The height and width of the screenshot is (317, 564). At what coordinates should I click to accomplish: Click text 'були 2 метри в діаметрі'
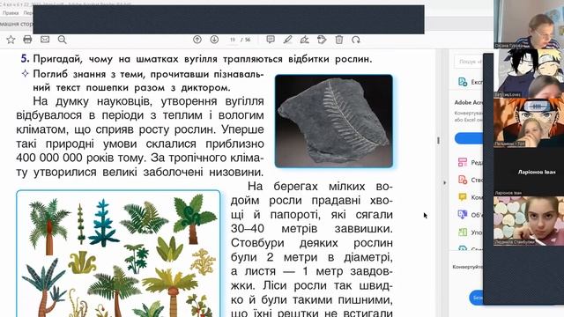click(311, 257)
